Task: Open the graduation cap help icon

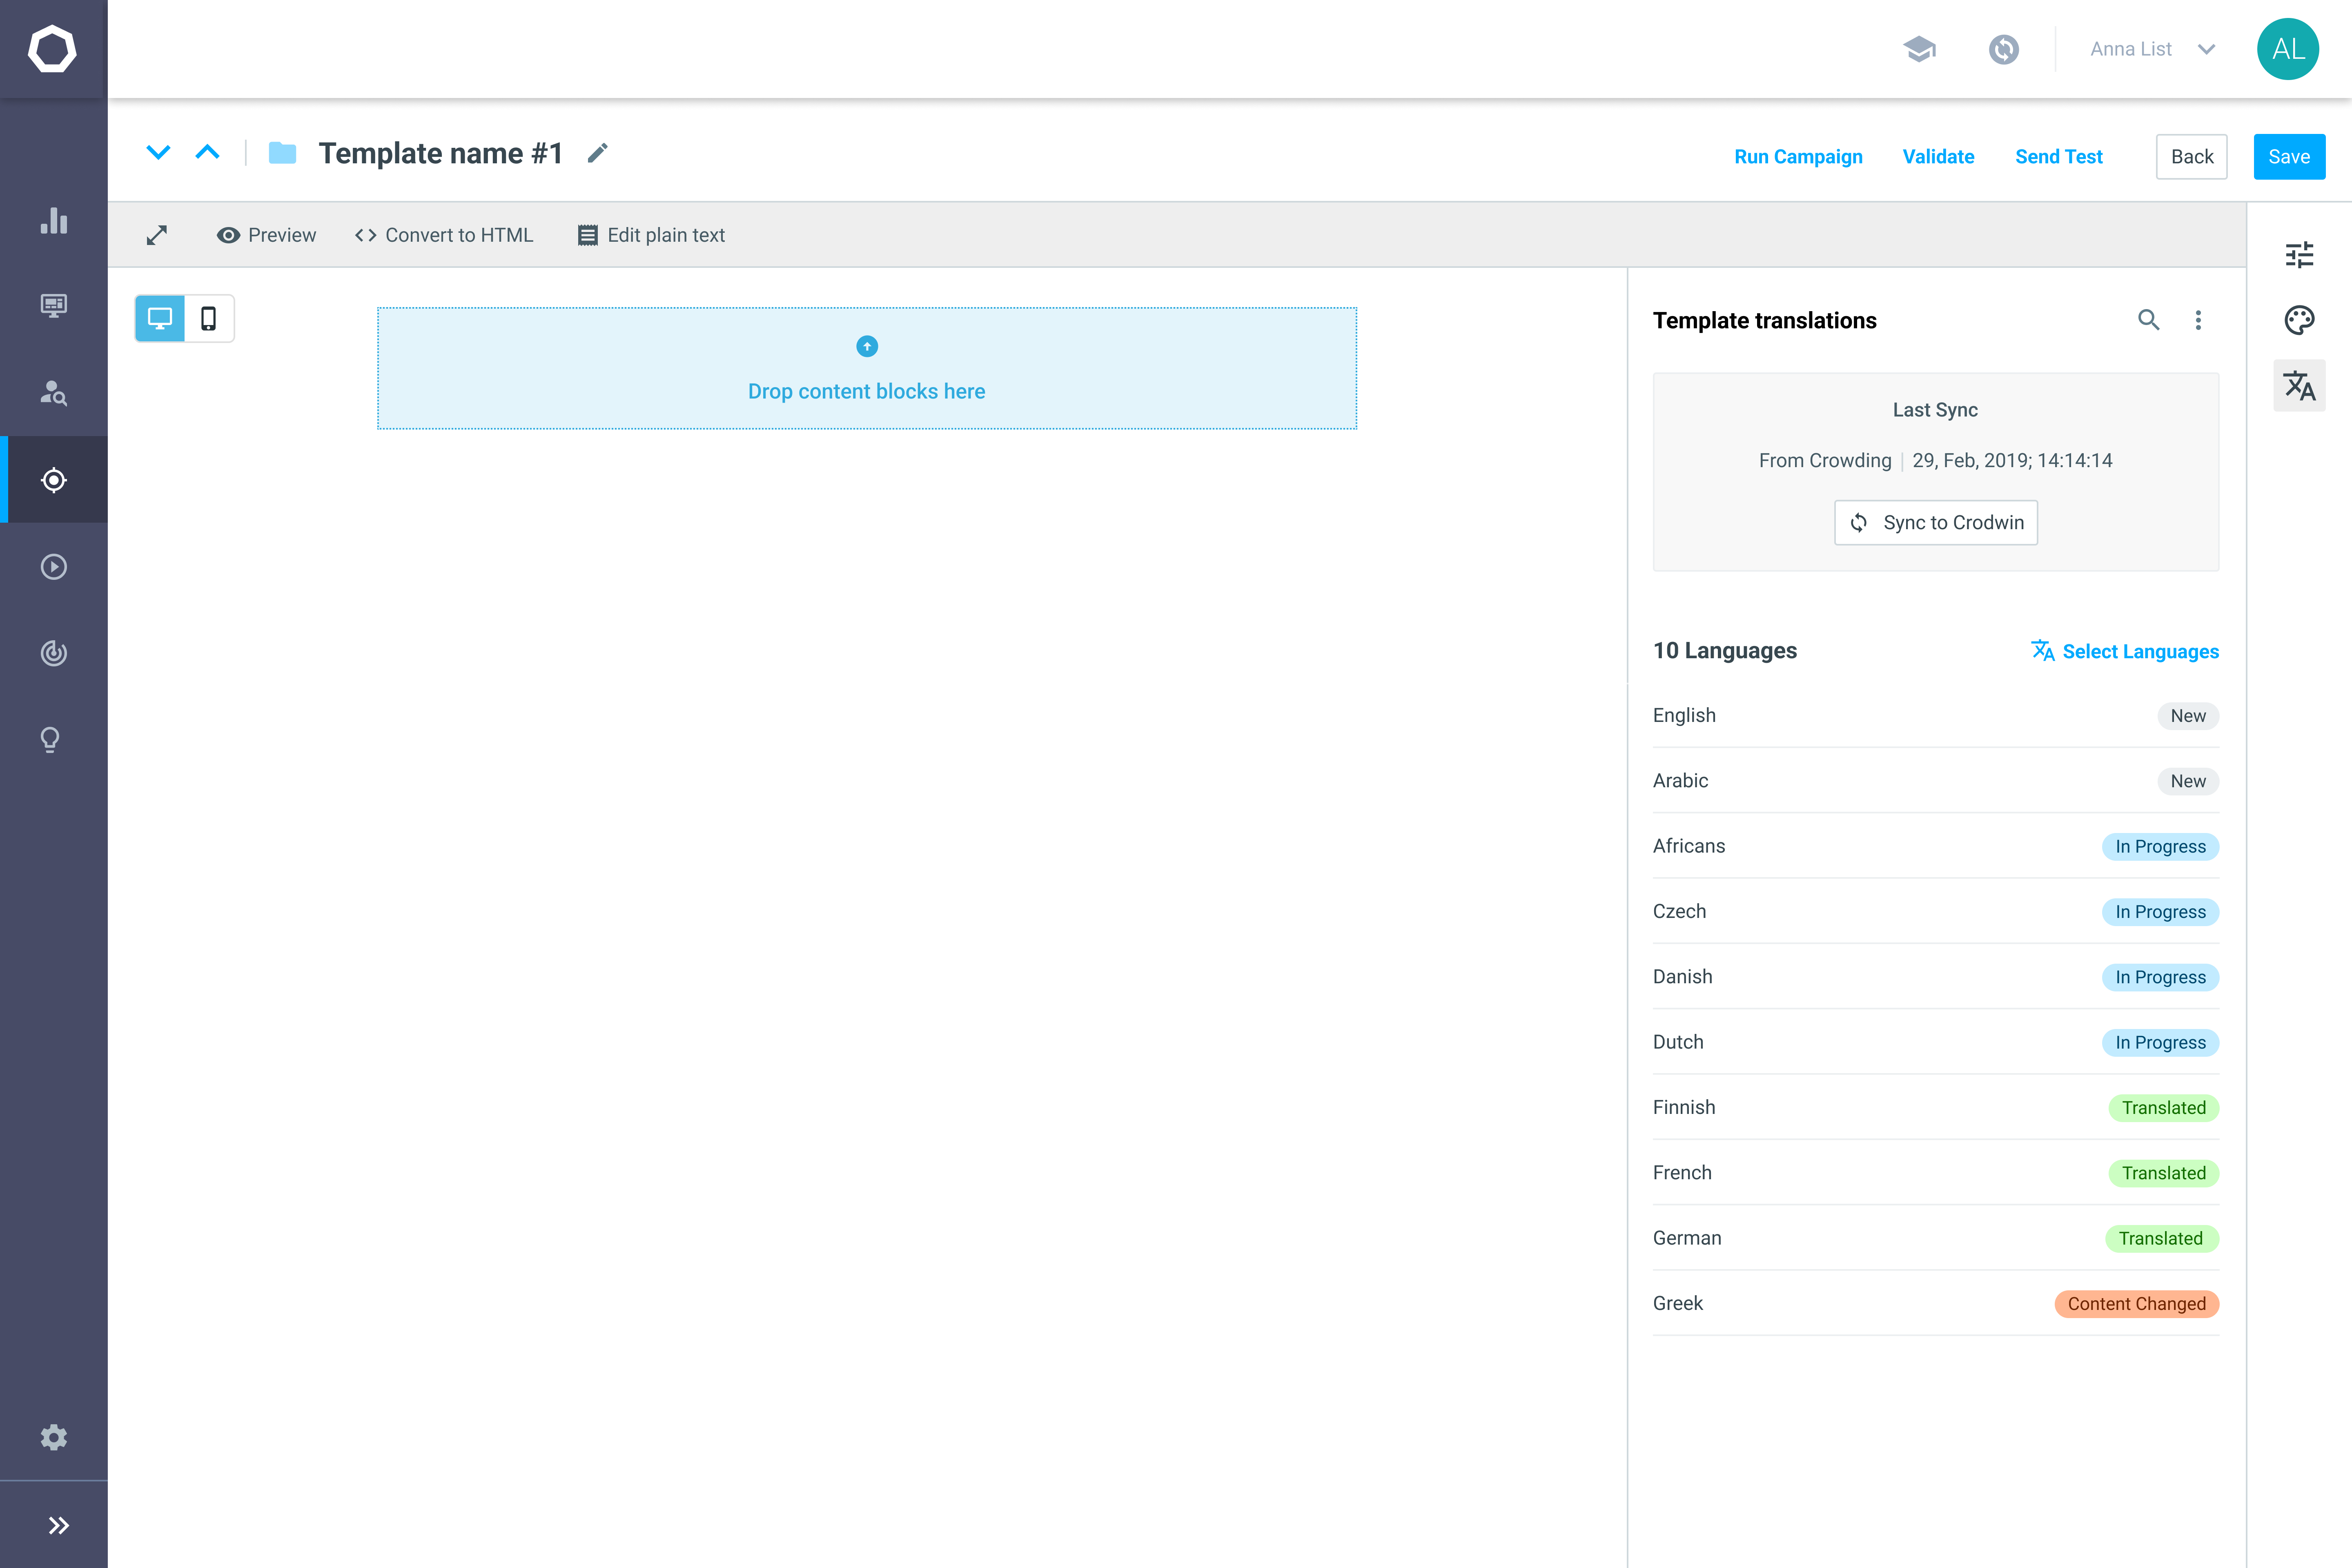Action: pos(1919,49)
